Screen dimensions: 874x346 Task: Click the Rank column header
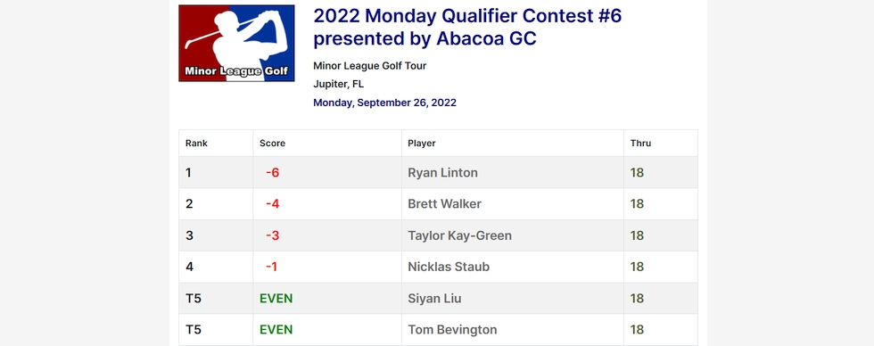click(x=196, y=144)
